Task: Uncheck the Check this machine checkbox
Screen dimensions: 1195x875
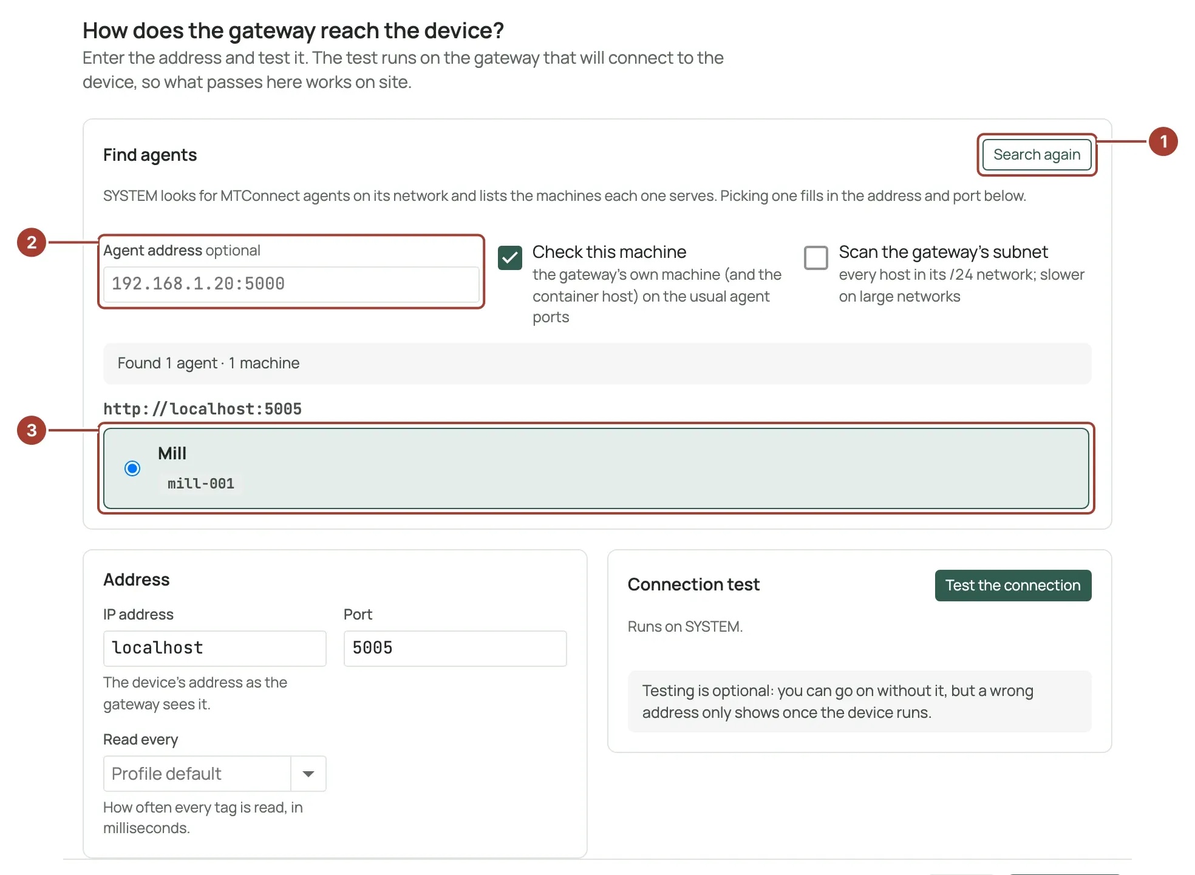Action: pos(510,258)
